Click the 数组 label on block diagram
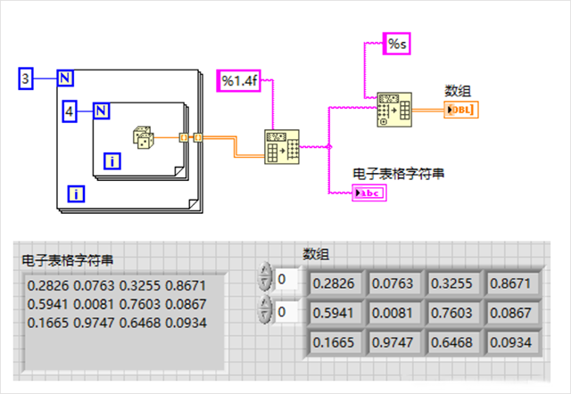Image resolution: width=571 pixels, height=394 pixels. [458, 91]
